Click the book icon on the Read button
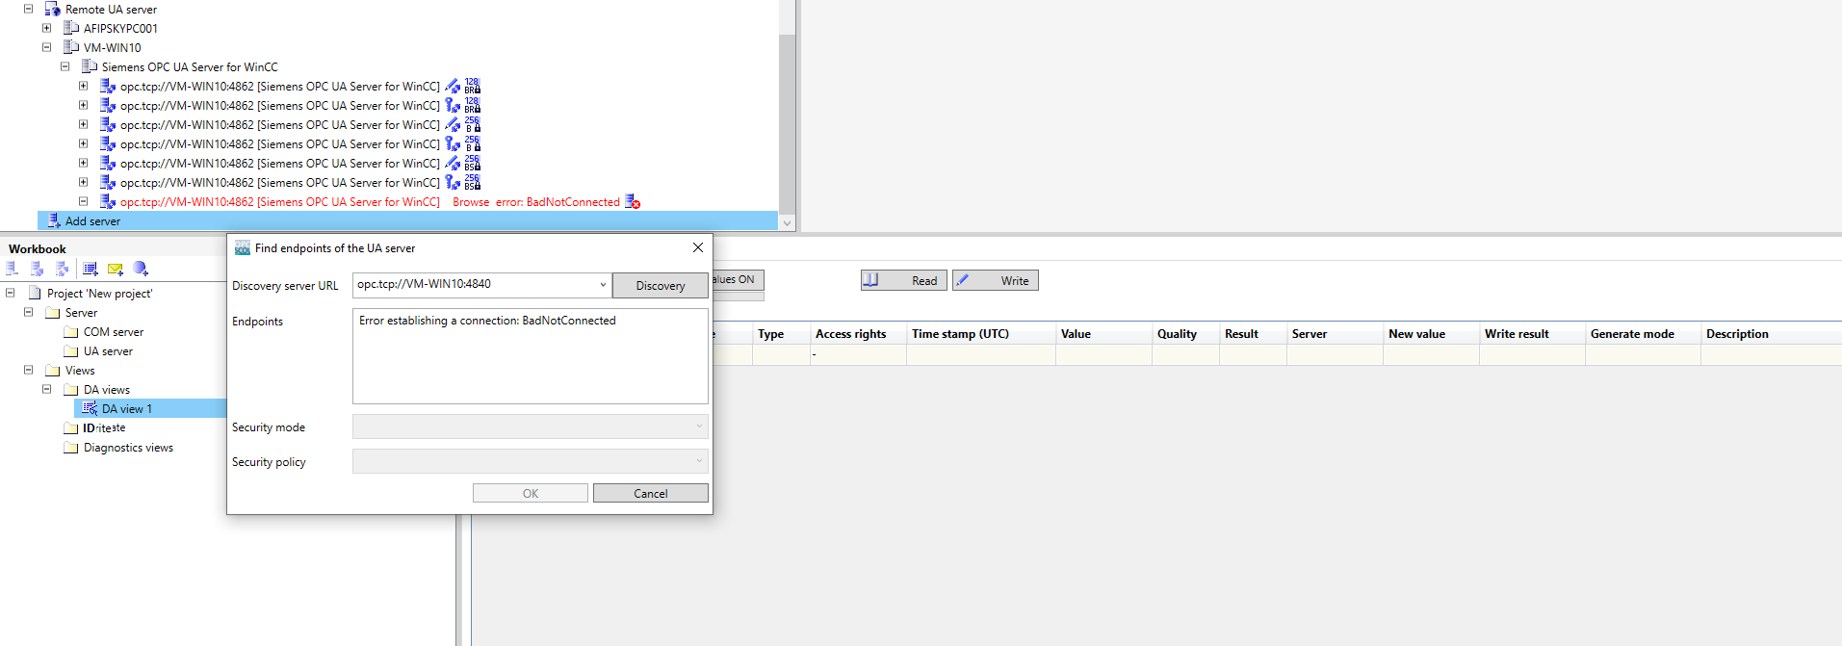The image size is (1842, 646). 870,280
